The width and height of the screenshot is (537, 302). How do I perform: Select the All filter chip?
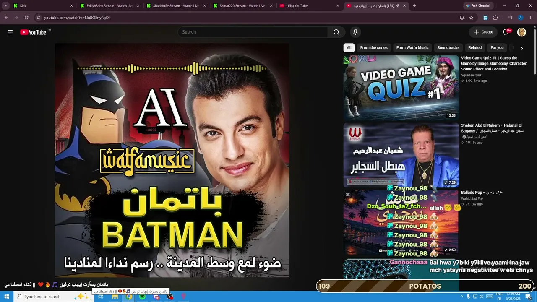coord(349,48)
